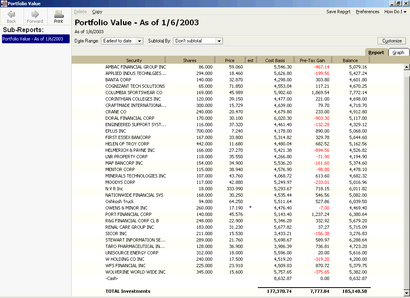Screen dimensions: 410x298
Task: Click the Print icon
Action: click(x=59, y=14)
